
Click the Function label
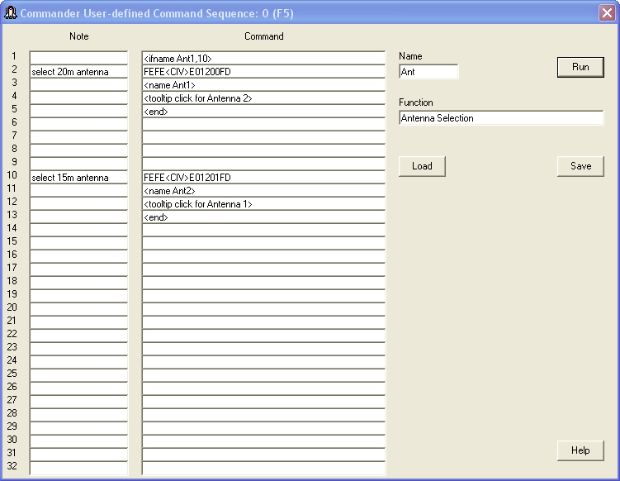coord(415,102)
